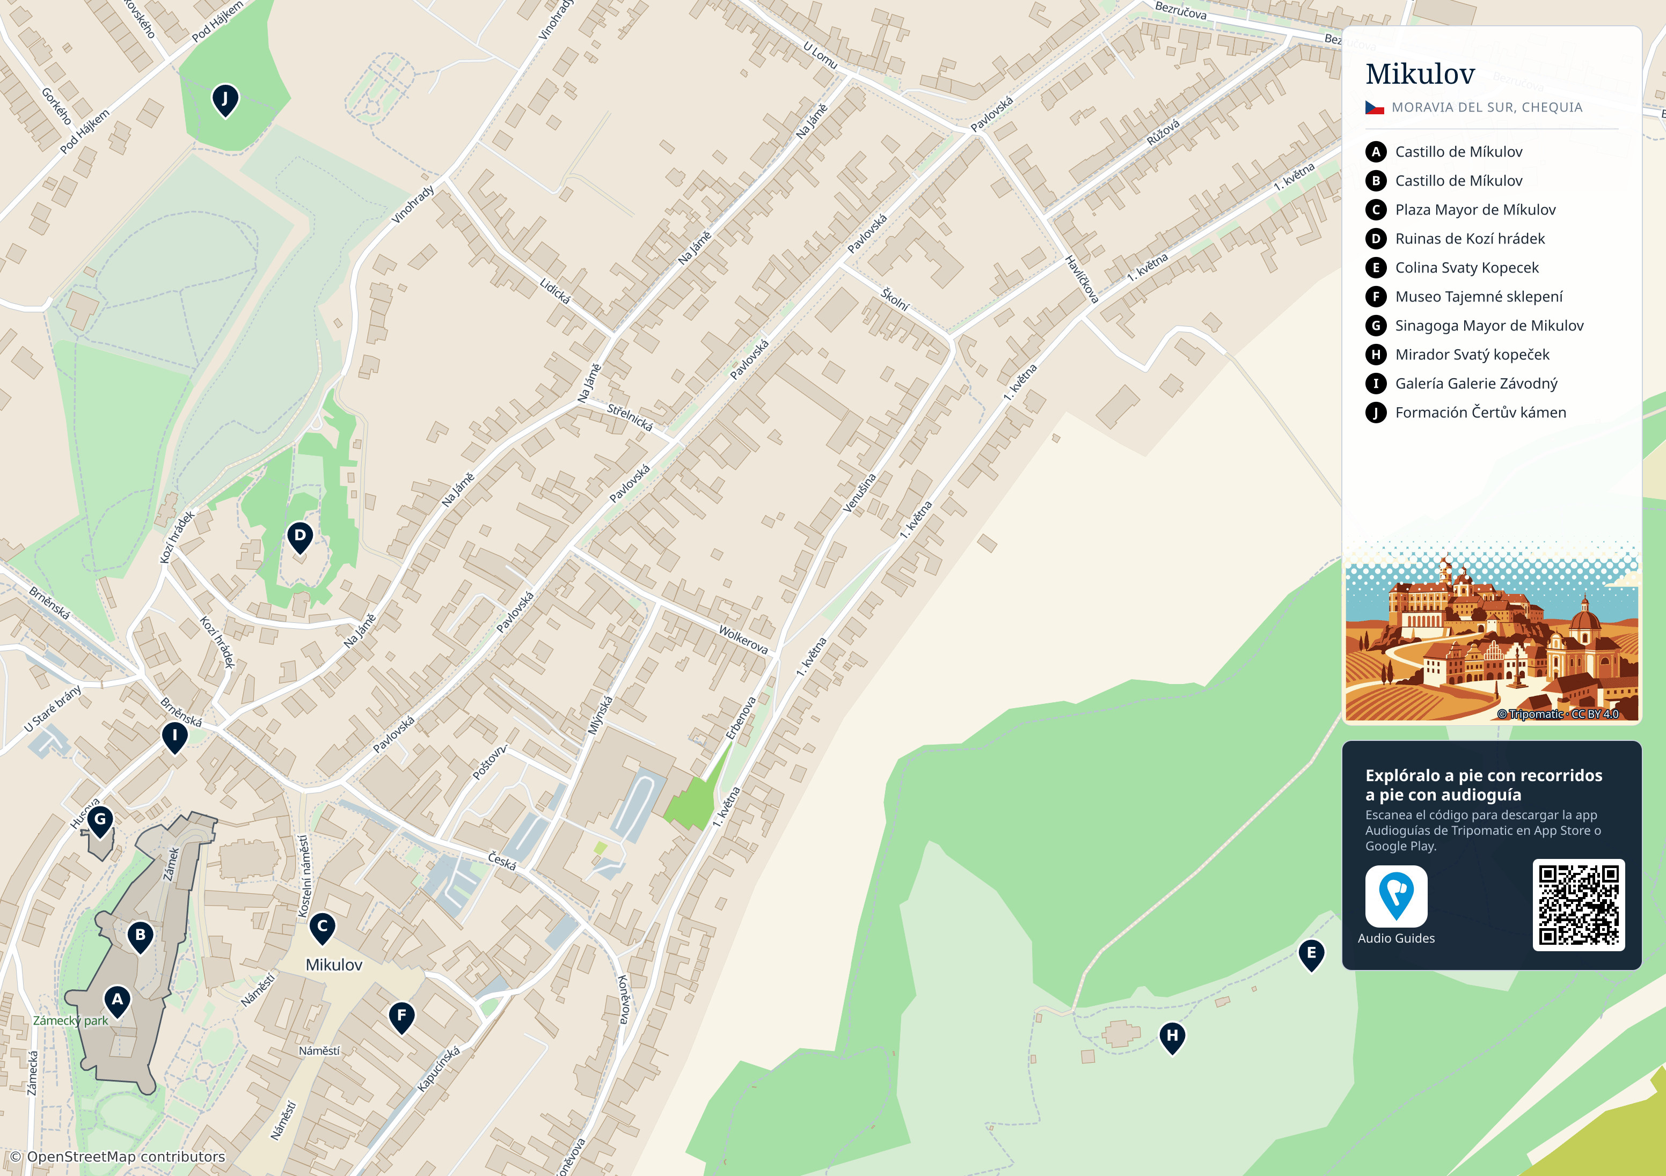
Task: Click the 'Růžová' street label
Action: point(1163,133)
